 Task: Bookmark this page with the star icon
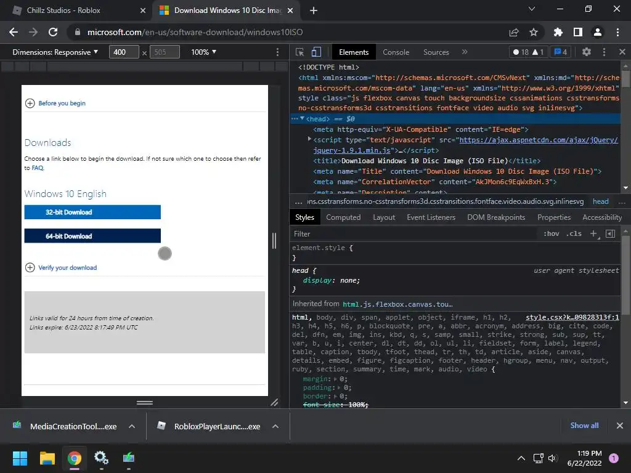[x=534, y=32]
